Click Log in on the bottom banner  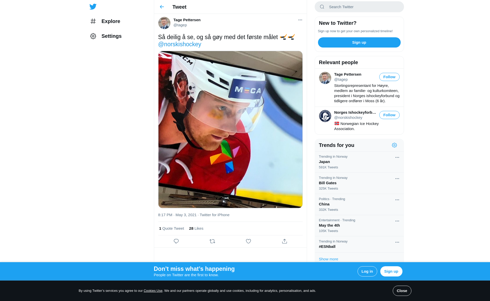[x=367, y=271]
